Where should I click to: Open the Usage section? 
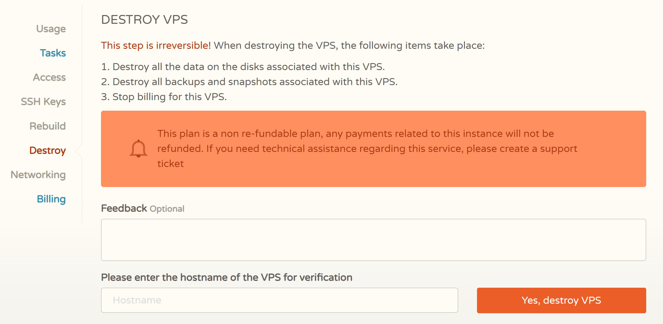(51, 29)
